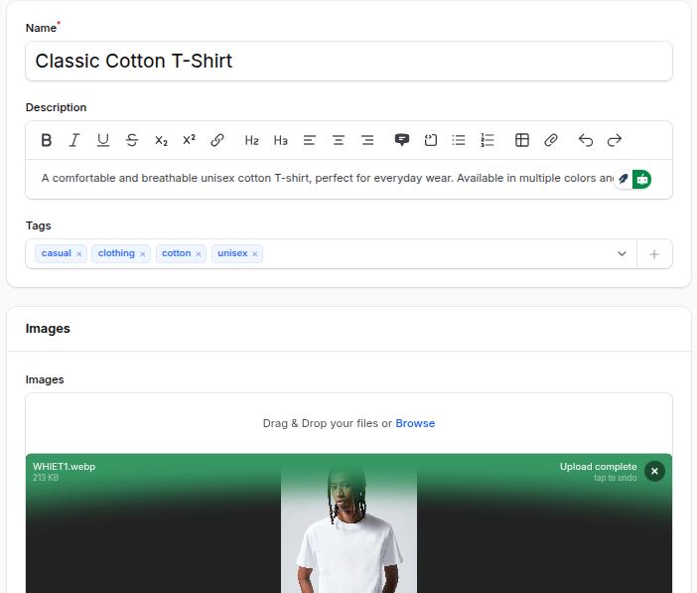Image resolution: width=697 pixels, height=593 pixels.
Task: Apply strikethrough formatting
Action: click(132, 141)
